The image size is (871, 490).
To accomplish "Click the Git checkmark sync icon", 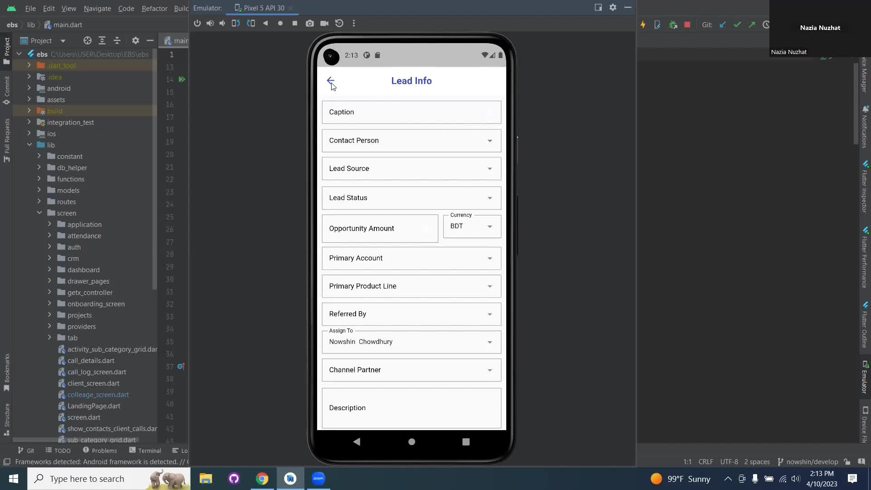I will 738,24.
